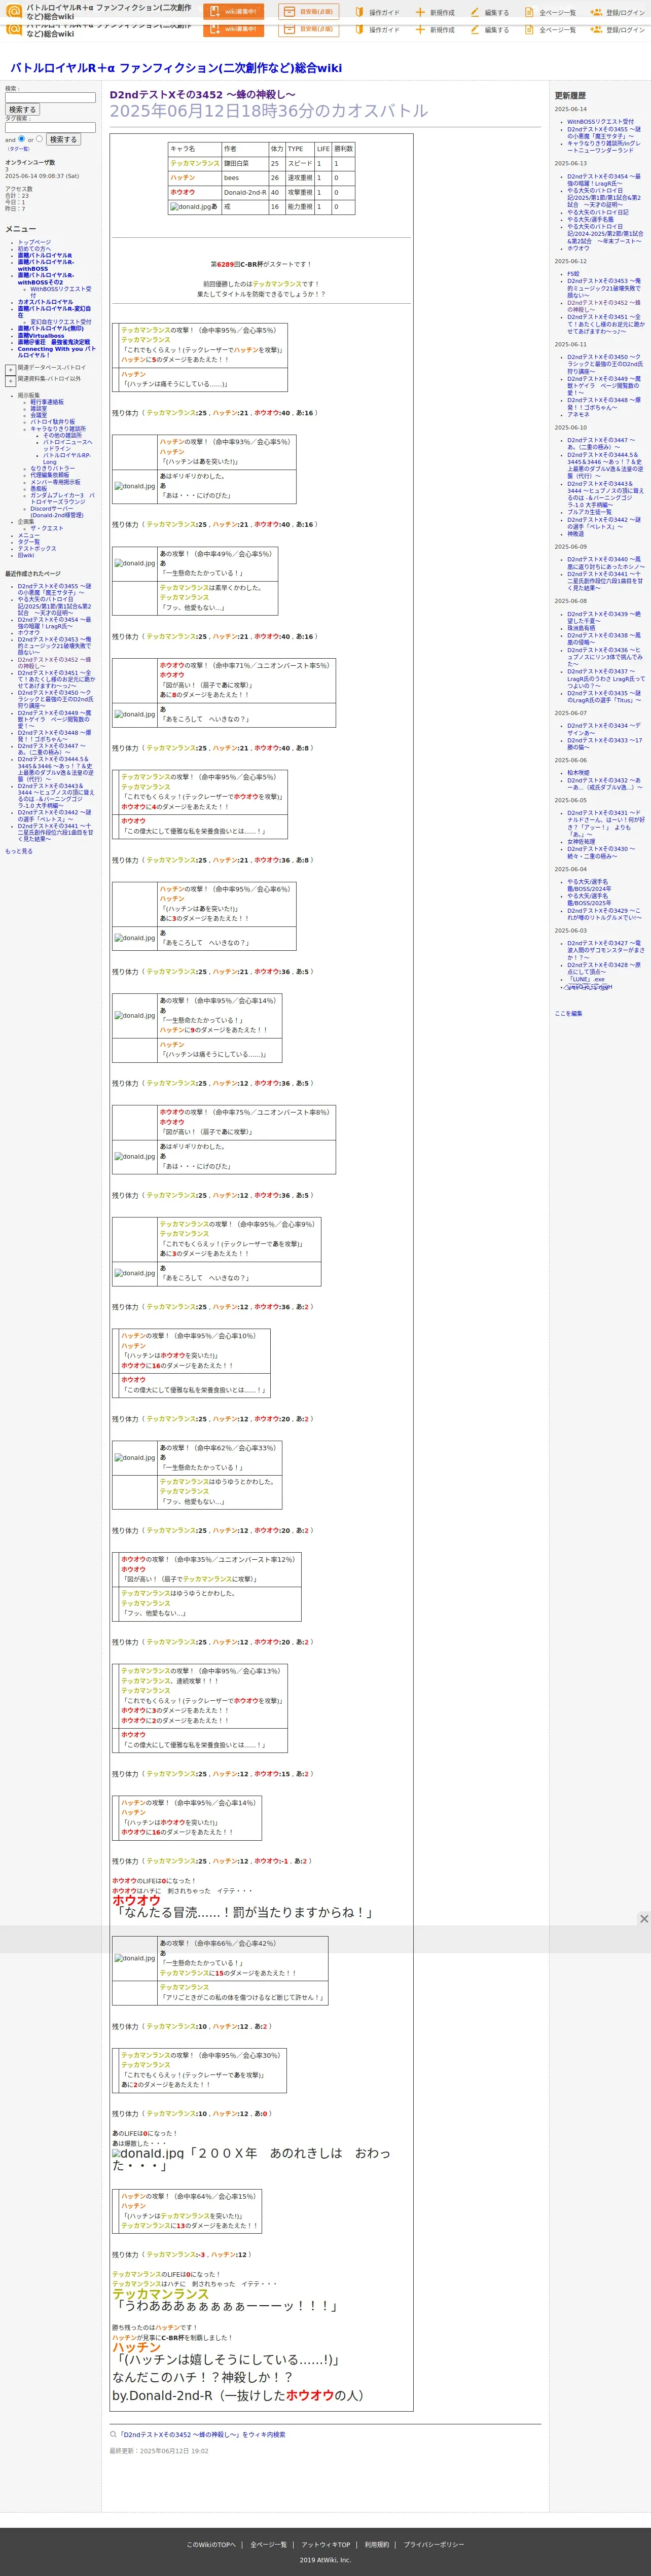Open 変幻自在リクエスト受付 submenu link
Viewport: 651px width, 2576px height.
tap(60, 322)
